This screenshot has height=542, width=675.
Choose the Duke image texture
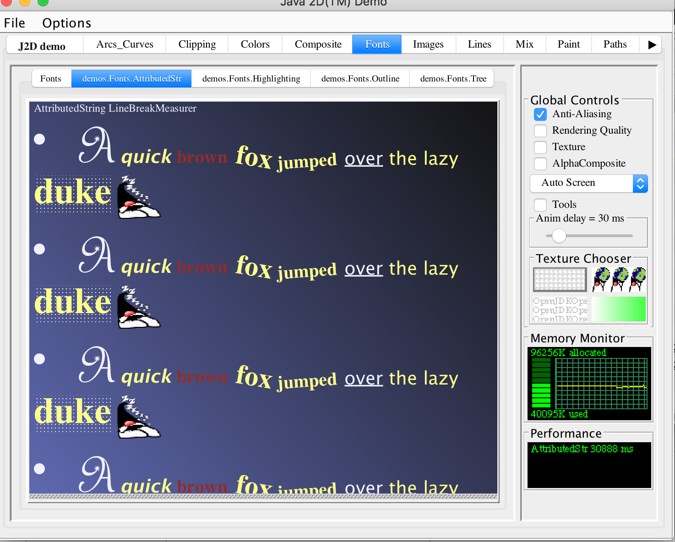coord(619,279)
